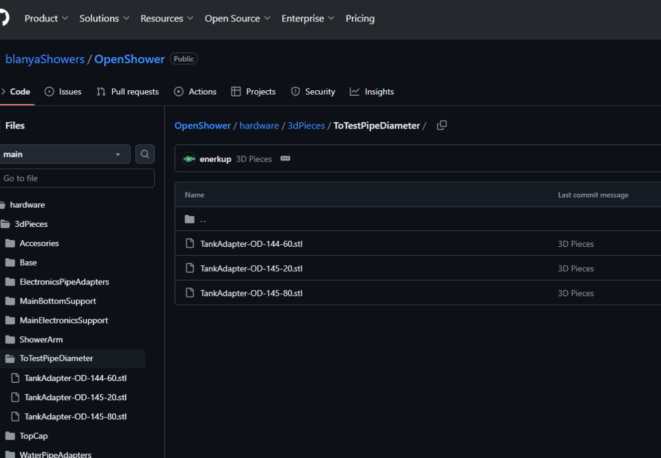The image size is (661, 458).
Task: Switch to the Pull requests tab
Action: (x=128, y=92)
